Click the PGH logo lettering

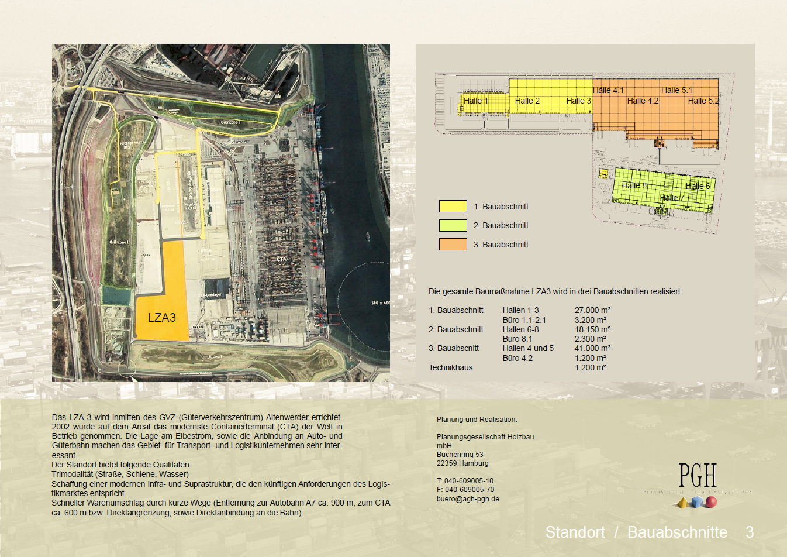[698, 475]
